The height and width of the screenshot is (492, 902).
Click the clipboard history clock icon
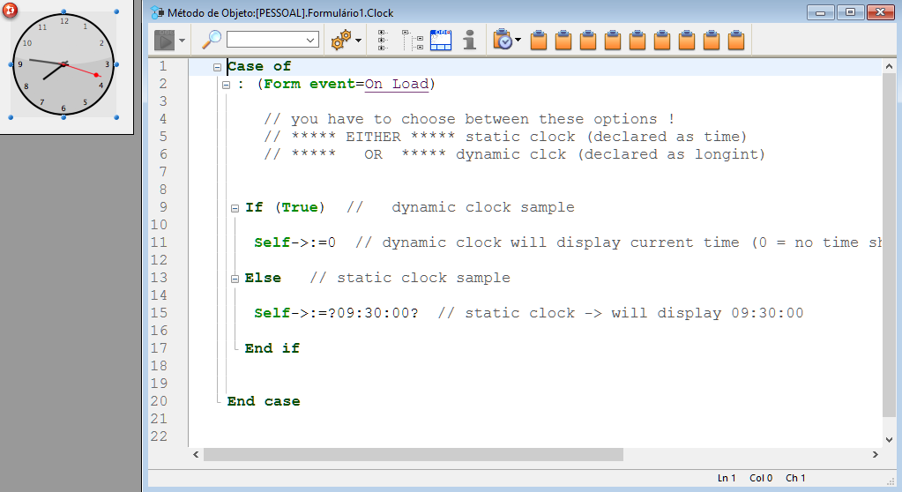click(x=503, y=40)
